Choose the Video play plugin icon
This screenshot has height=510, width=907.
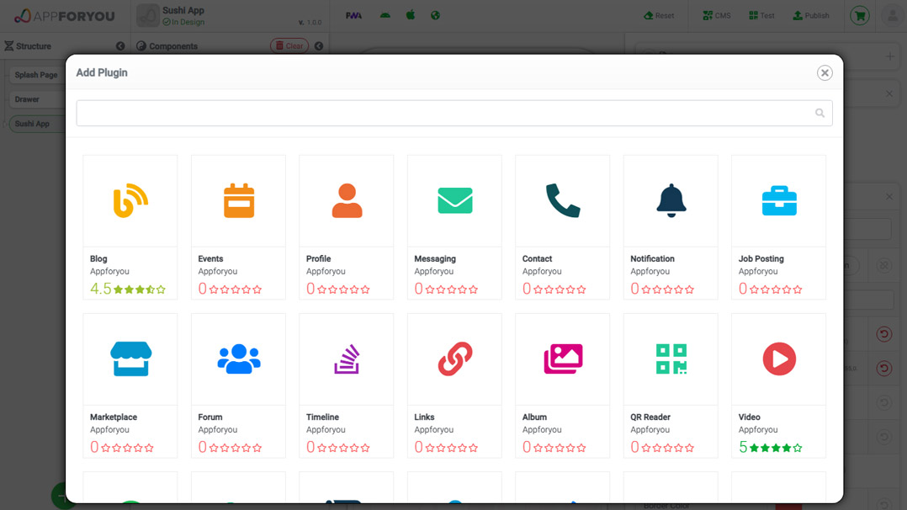click(x=779, y=359)
